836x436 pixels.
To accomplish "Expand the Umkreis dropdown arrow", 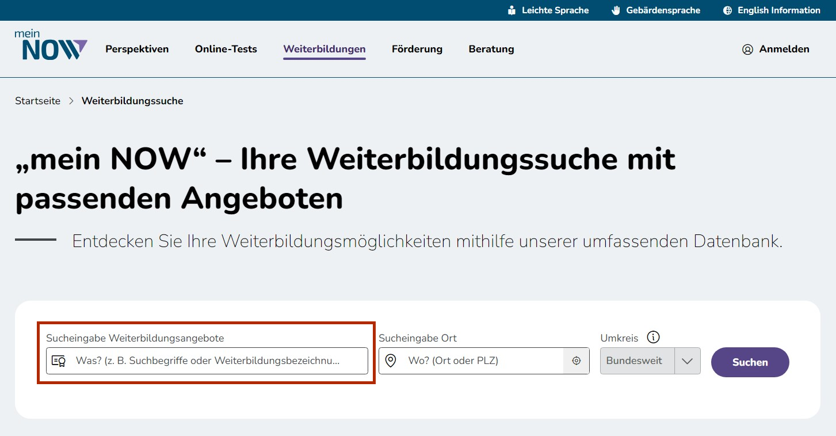I will tap(687, 361).
